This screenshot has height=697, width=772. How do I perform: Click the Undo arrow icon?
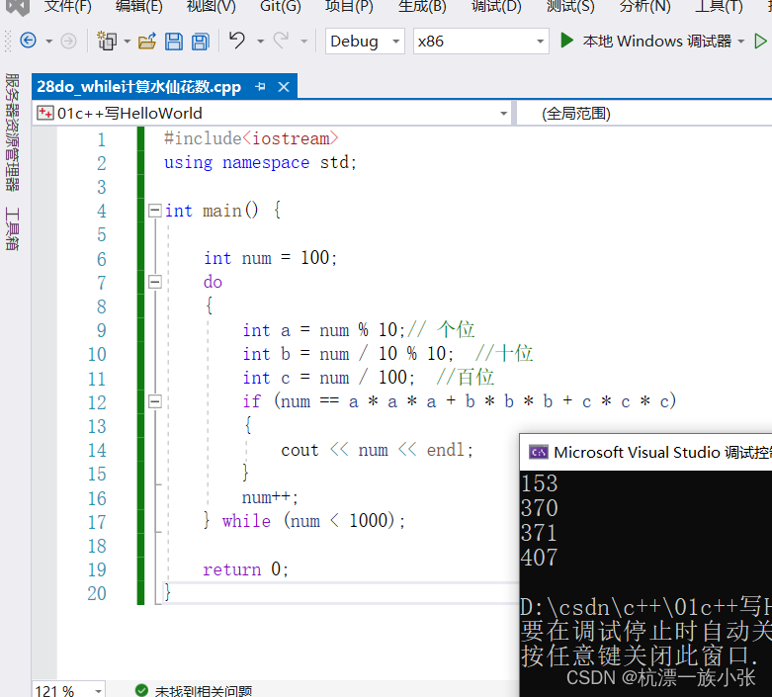237,41
